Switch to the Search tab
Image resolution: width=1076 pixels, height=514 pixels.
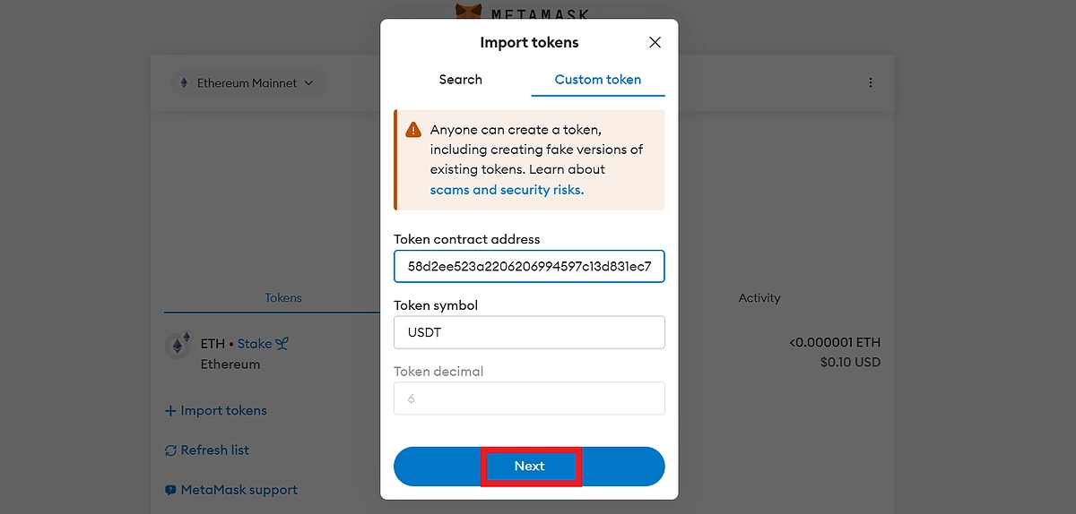point(460,80)
